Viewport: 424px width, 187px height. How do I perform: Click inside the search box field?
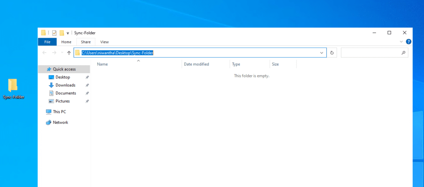click(371, 53)
